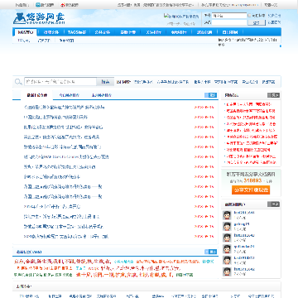Open the fourth member avatar in the sidebar list

click(x=227, y=249)
